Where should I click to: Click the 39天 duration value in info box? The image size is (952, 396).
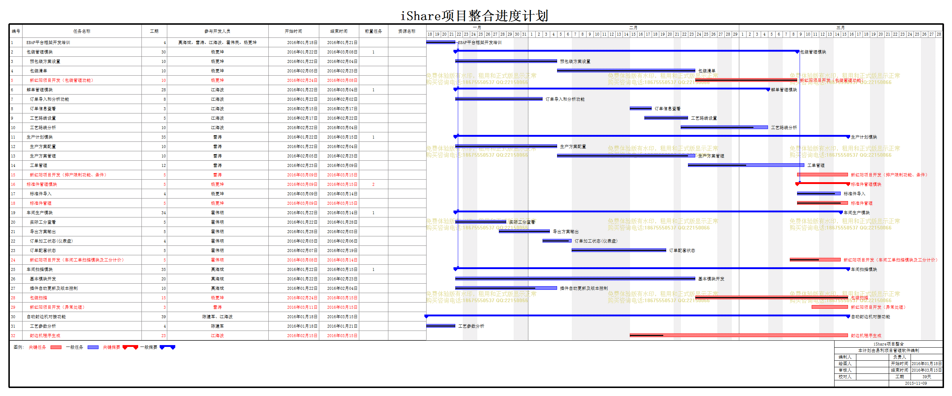pyautogui.click(x=927, y=377)
